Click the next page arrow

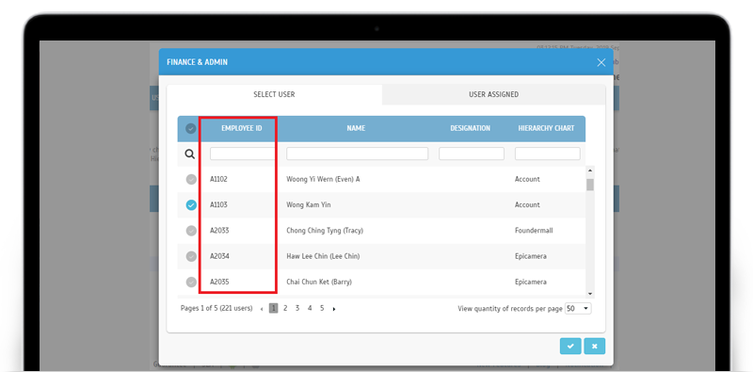point(334,309)
